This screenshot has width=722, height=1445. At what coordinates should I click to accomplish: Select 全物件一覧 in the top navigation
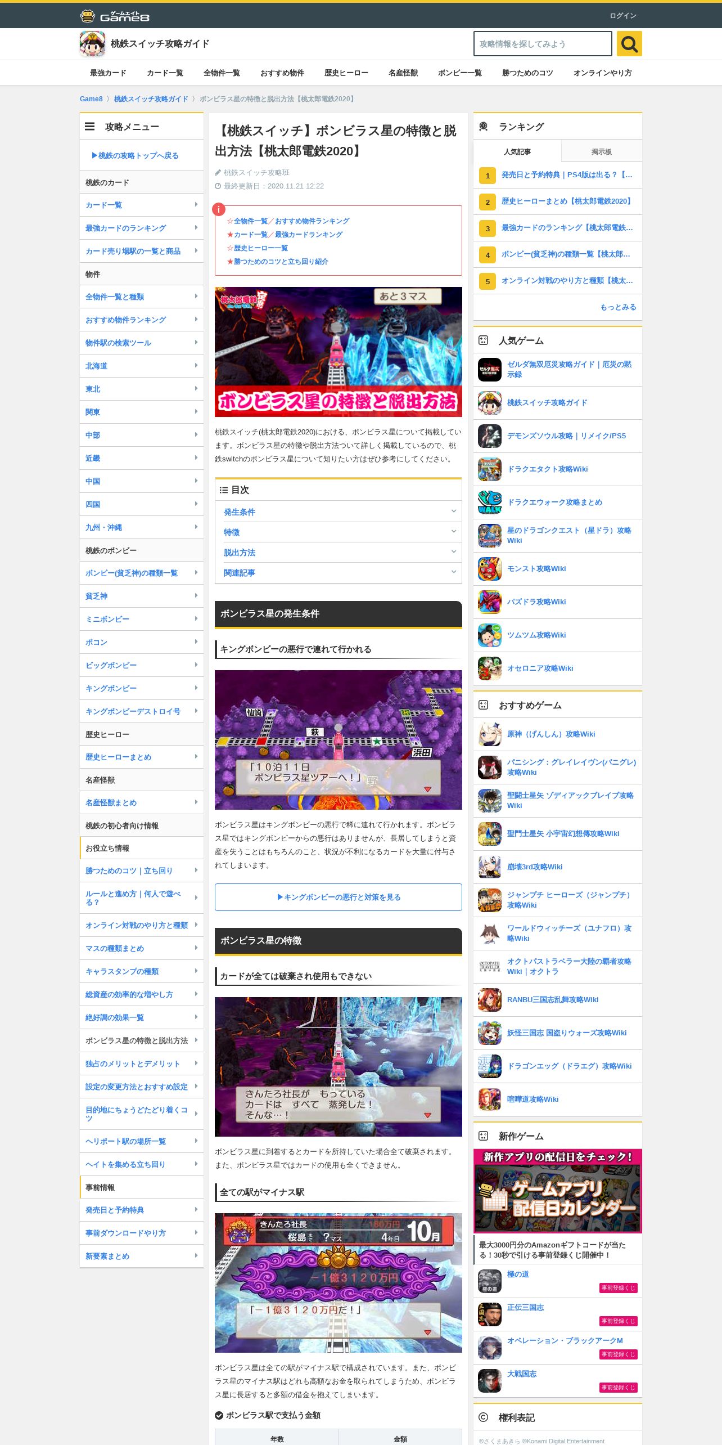[222, 73]
